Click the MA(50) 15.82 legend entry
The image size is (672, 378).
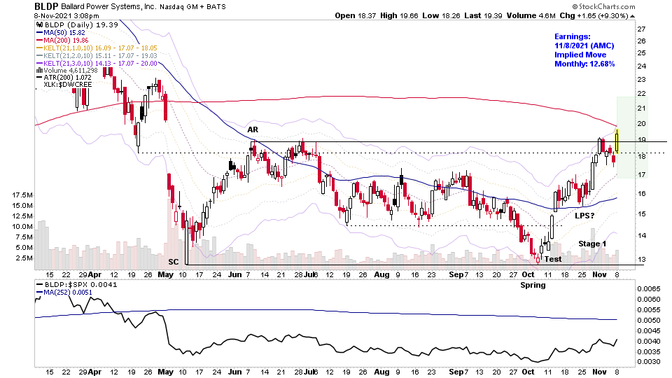[x=61, y=33]
